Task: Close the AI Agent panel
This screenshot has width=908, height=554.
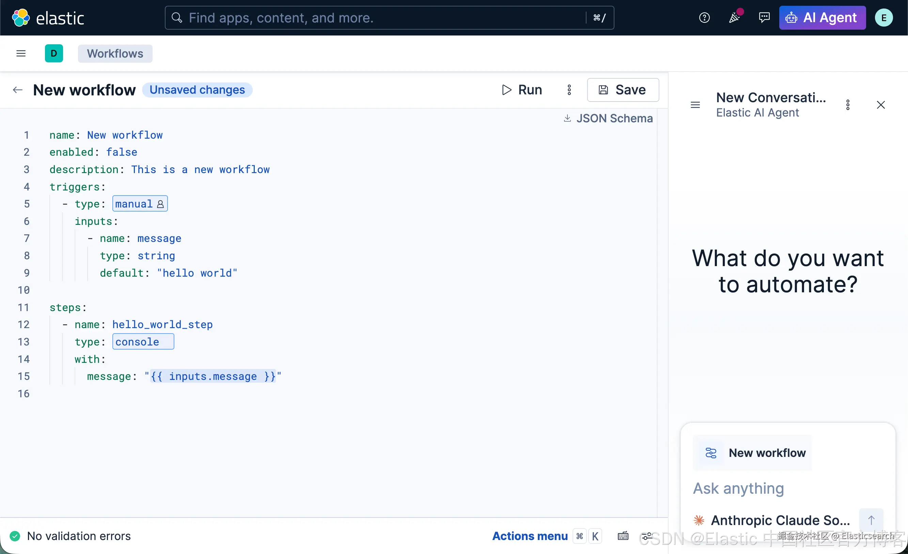Action: coord(881,105)
